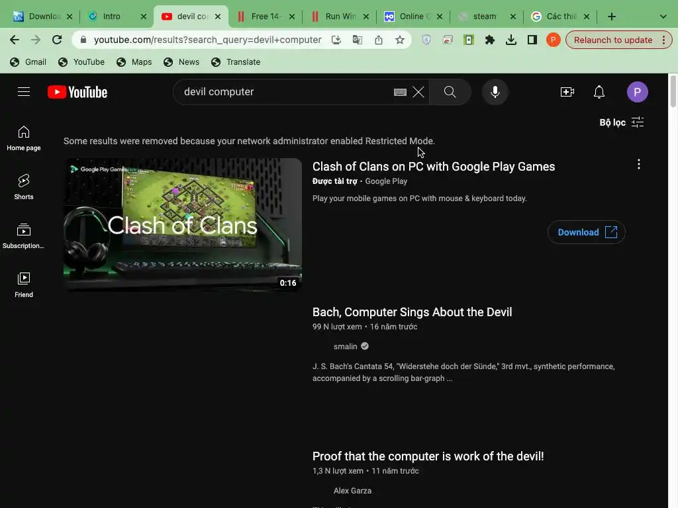The width and height of the screenshot is (678, 508).
Task: Go to Home page in sidebar
Action: [24, 138]
